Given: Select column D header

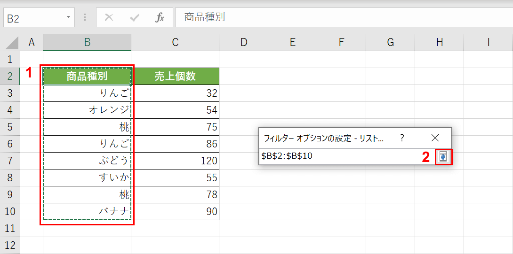Looking at the screenshot, I should pos(243,43).
